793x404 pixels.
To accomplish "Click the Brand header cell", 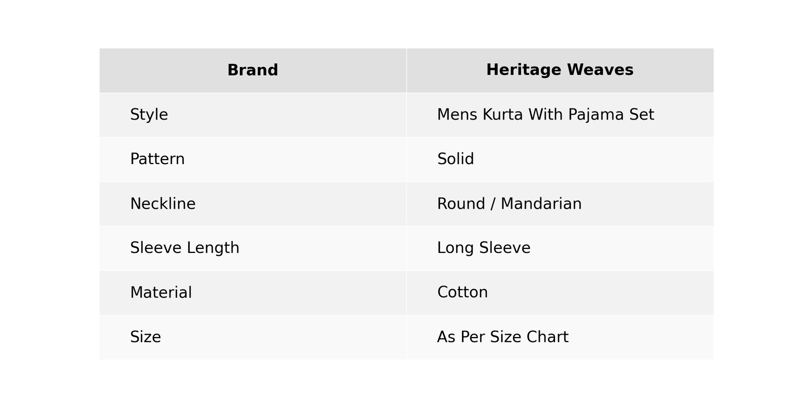I will pos(252,70).
